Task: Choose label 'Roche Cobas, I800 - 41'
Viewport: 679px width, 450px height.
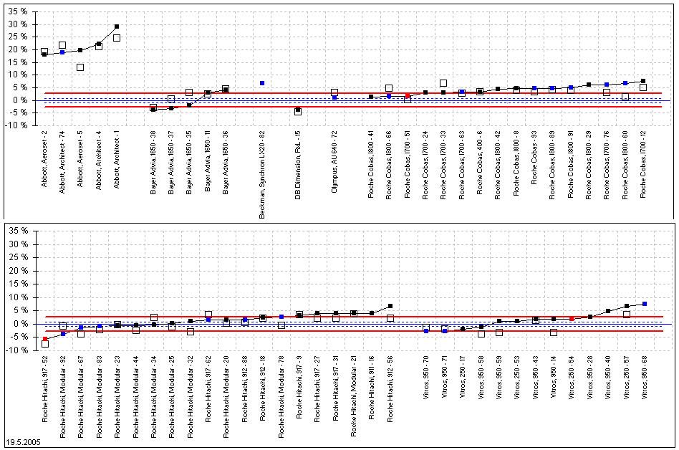Action: pyautogui.click(x=371, y=164)
